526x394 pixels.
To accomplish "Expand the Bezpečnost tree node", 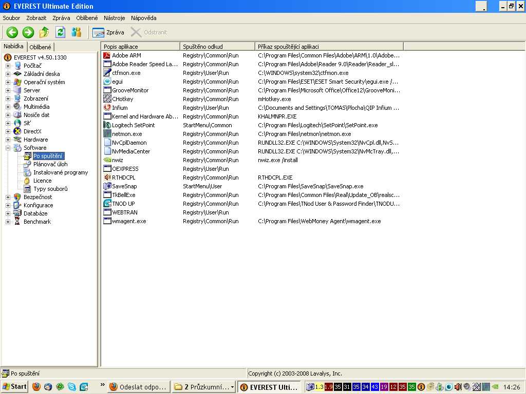I will click(8, 197).
